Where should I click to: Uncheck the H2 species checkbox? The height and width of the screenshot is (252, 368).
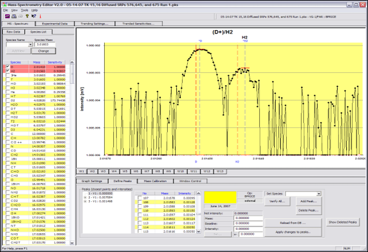click(7, 71)
